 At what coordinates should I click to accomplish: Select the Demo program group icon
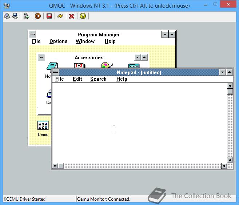coord(43,125)
